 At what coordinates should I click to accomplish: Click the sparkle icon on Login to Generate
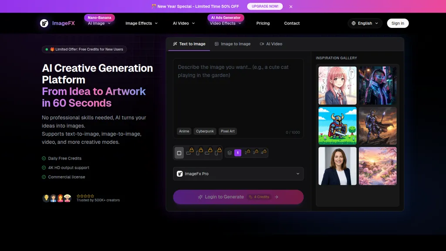coord(200,197)
